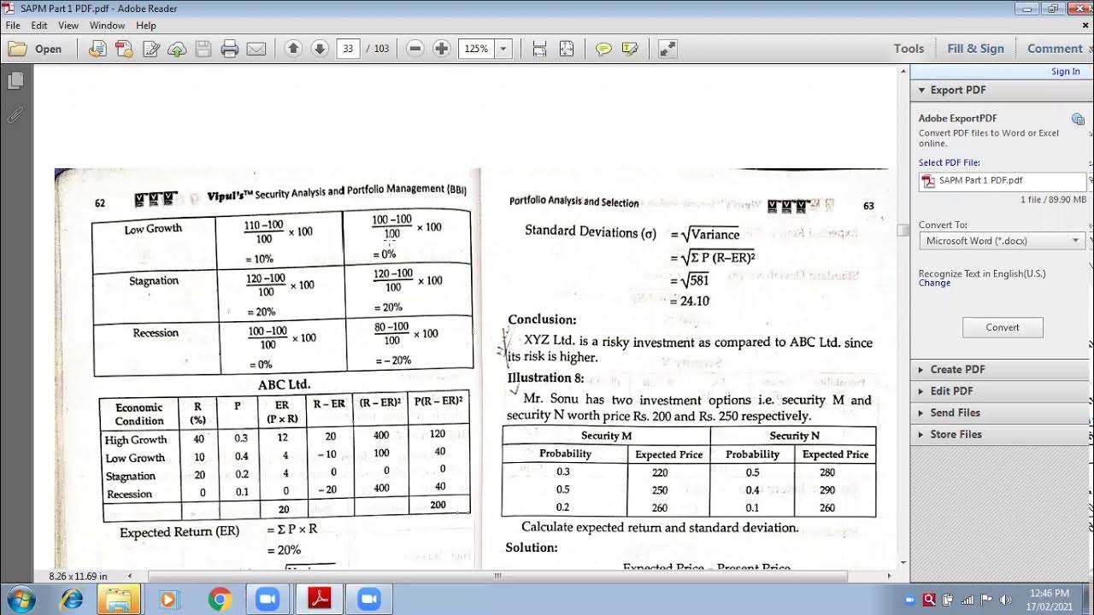Click the Zoom out minus button
Screen dimensions: 1094x615
tap(415, 49)
